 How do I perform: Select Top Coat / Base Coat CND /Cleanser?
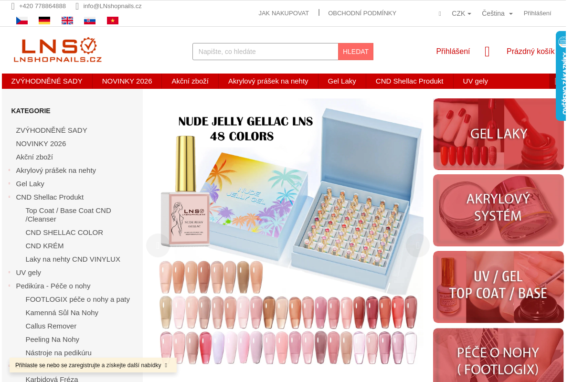(x=68, y=215)
